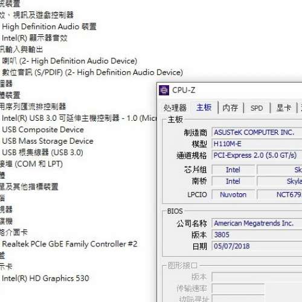Viewport: 302px width, 302px height.
Task: Select Intel(R) HD Graphics 530 entry
Action: pos(45,278)
